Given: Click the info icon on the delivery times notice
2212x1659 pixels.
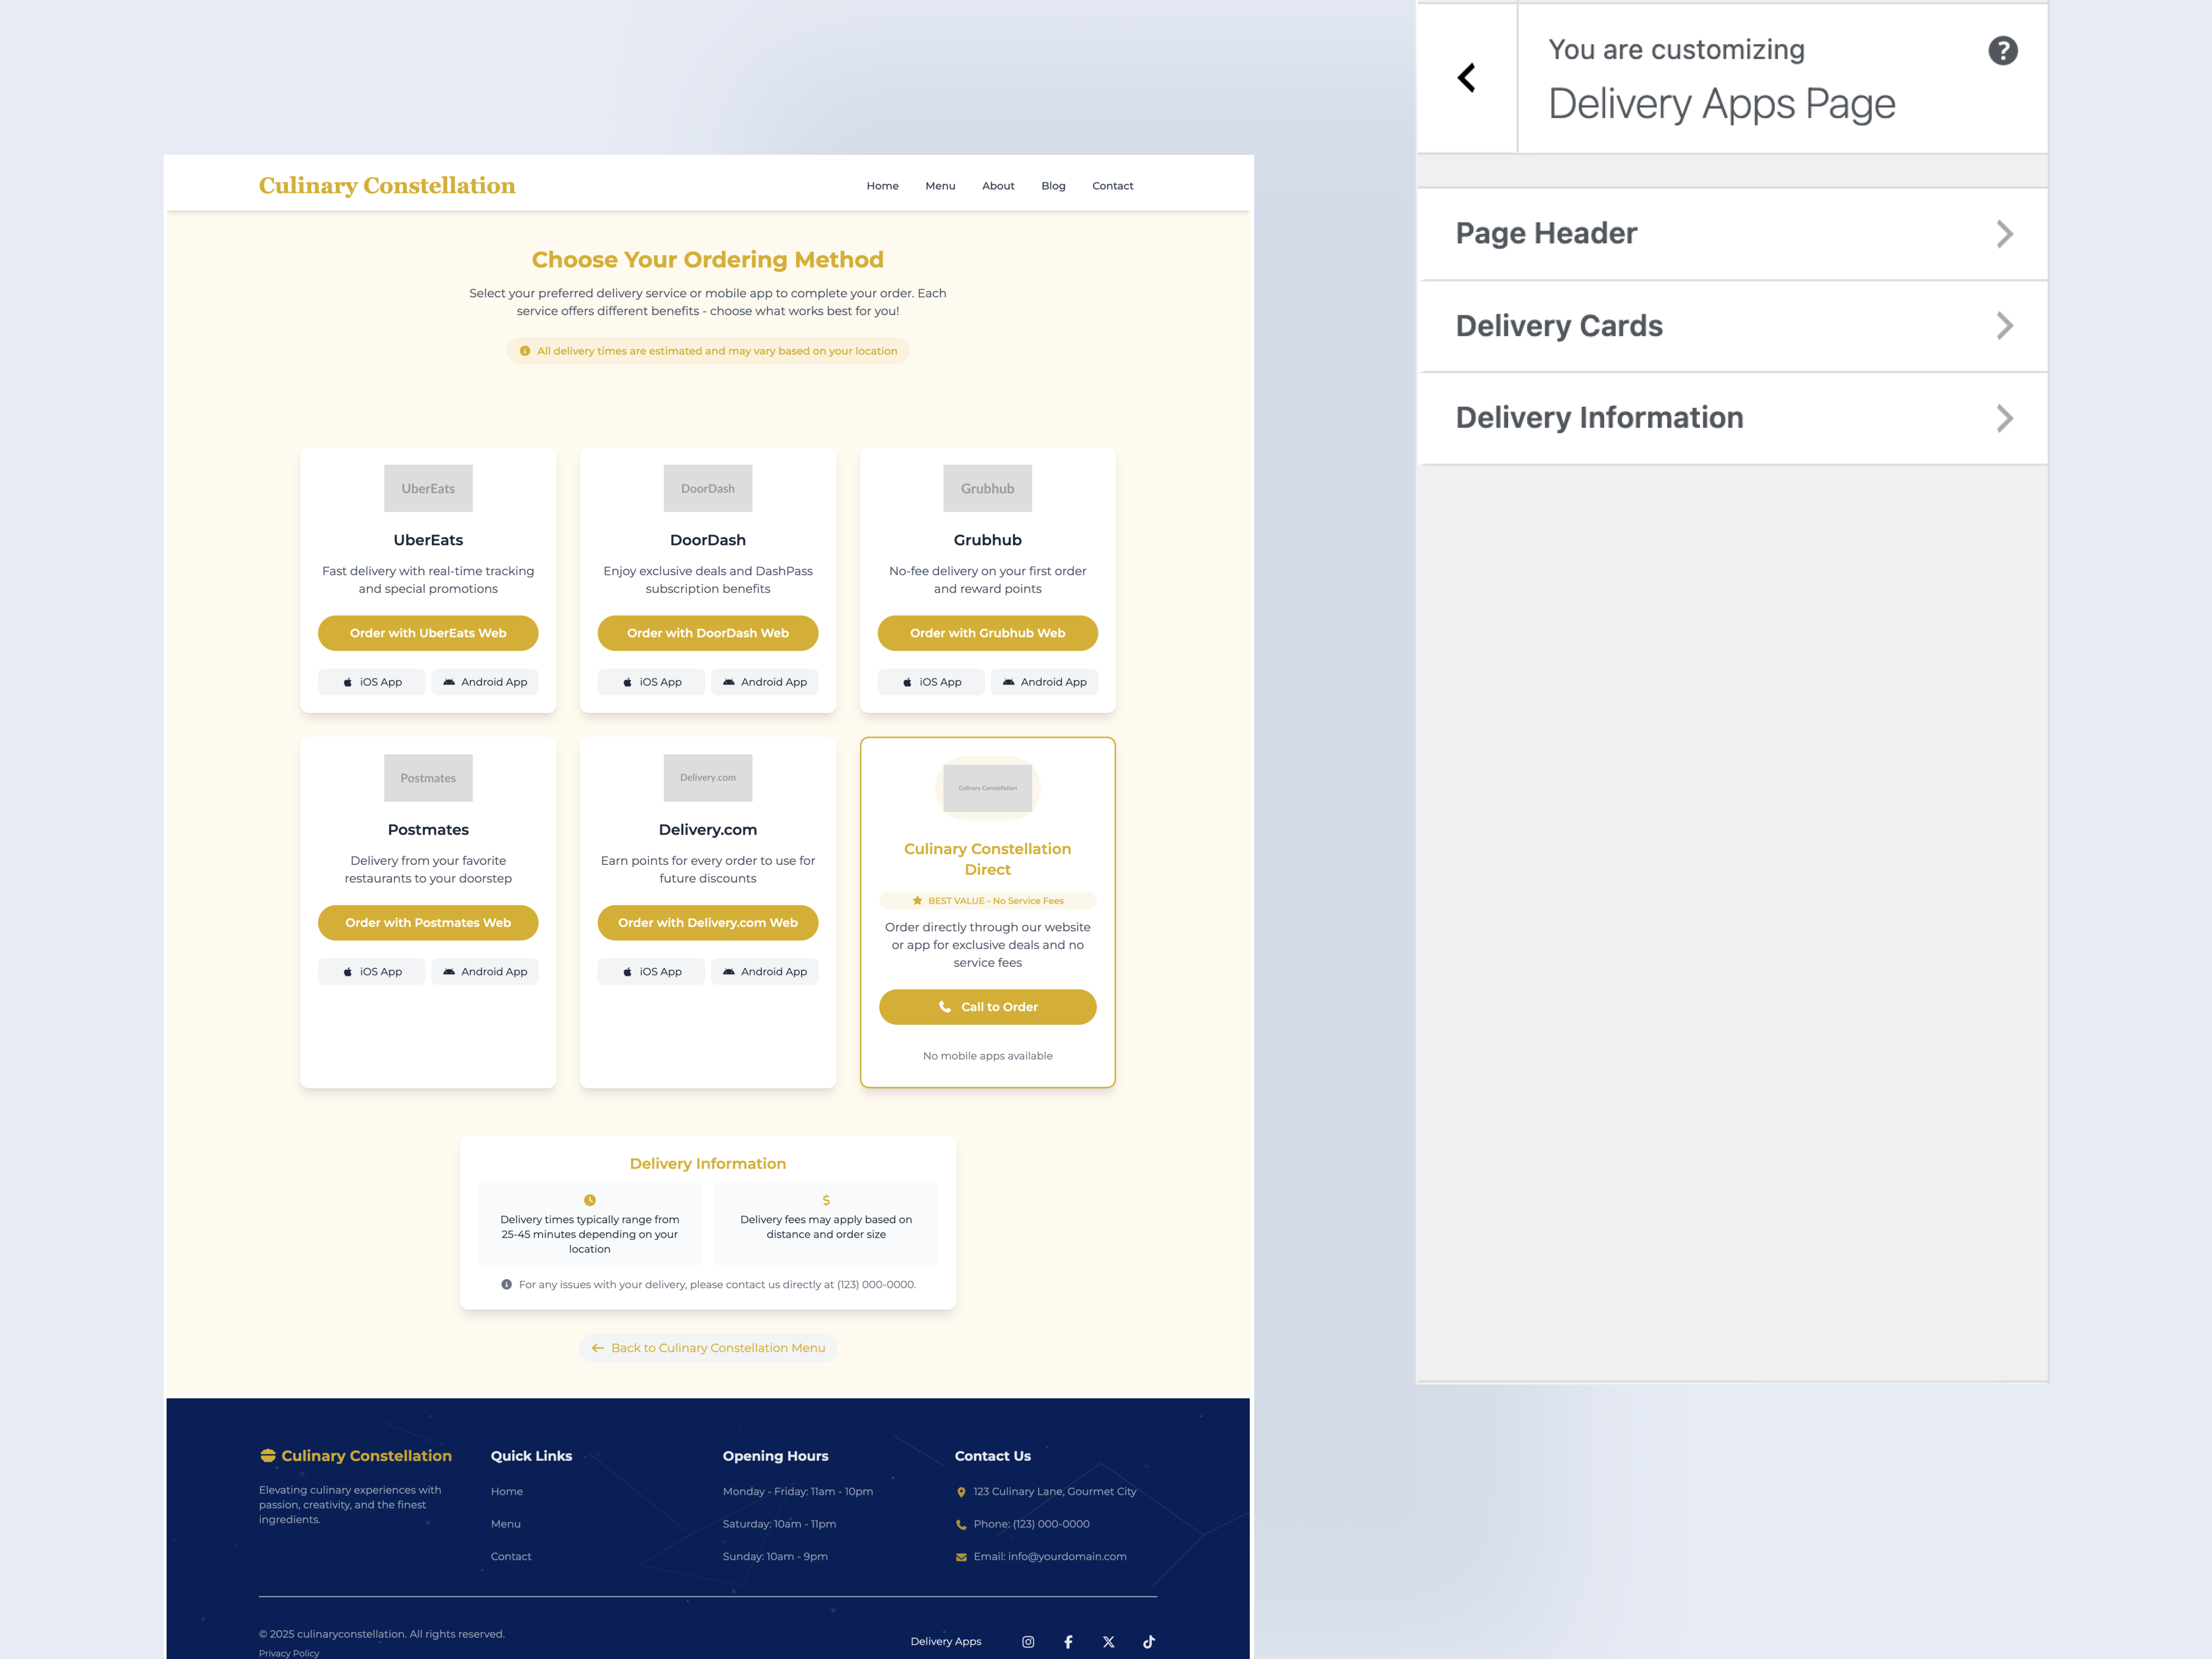Looking at the screenshot, I should click(x=525, y=351).
